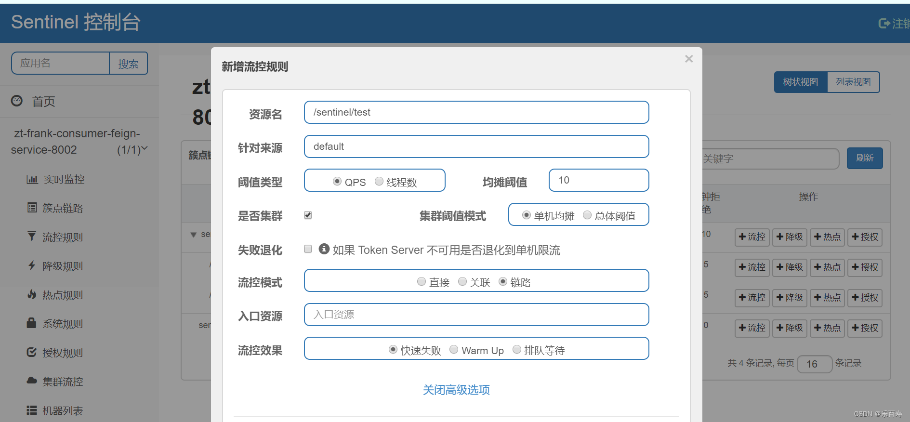Uncheck the 是否集群 checkbox
Viewport: 910px width, 422px height.
click(308, 215)
